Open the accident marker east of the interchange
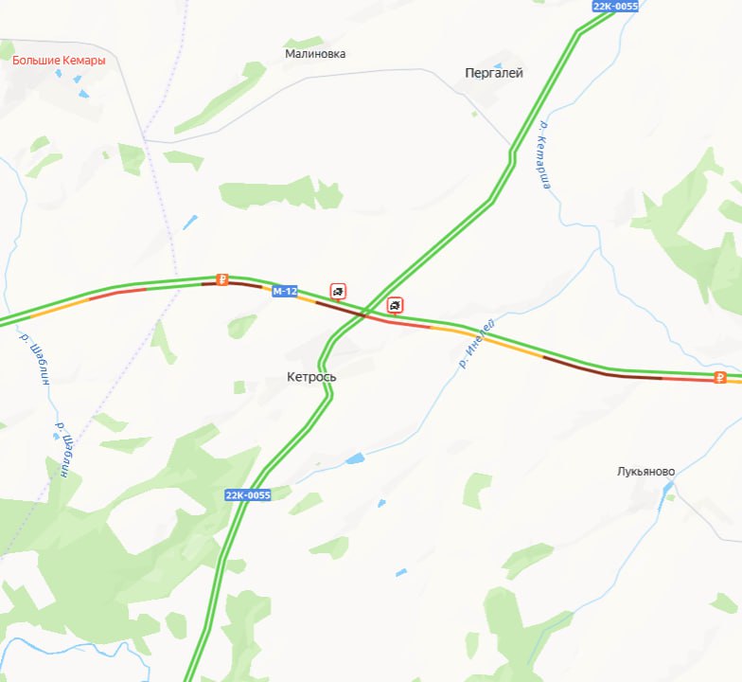 tap(395, 305)
